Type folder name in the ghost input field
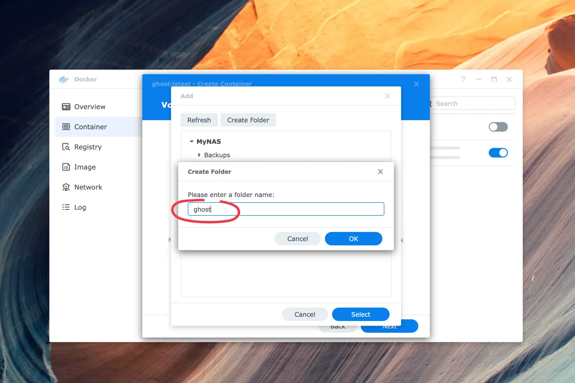This screenshot has height=383, width=575. (285, 209)
